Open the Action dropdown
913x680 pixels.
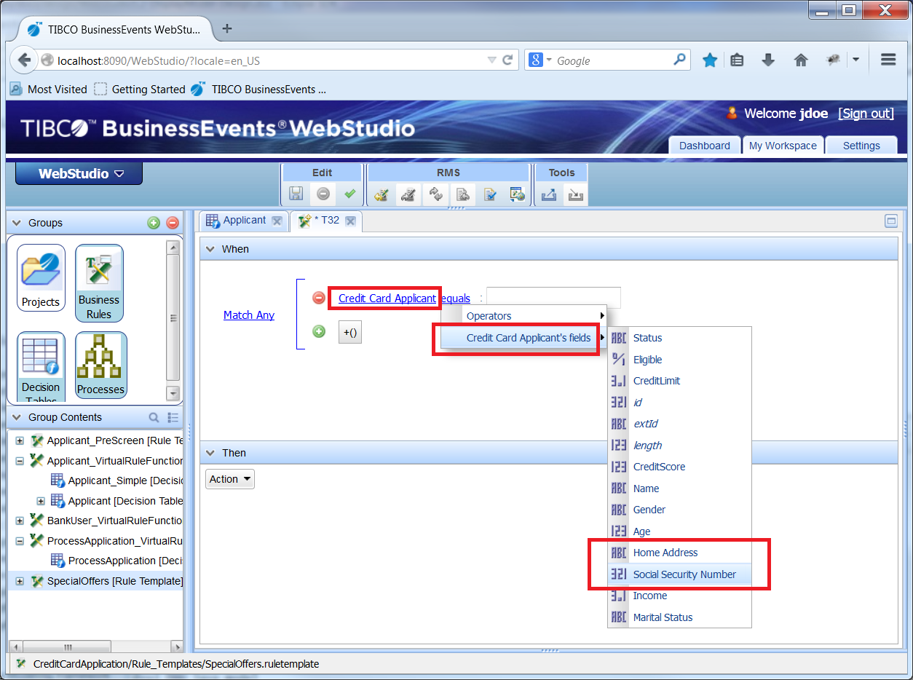pyautogui.click(x=230, y=479)
